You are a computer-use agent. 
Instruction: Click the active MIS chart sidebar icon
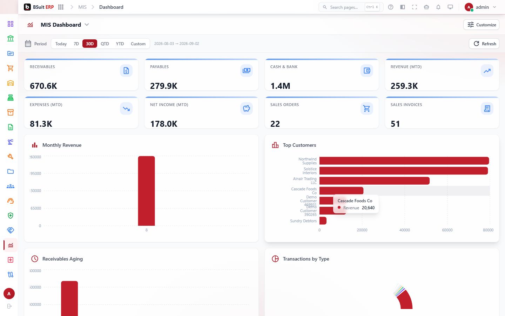pyautogui.click(x=11, y=245)
